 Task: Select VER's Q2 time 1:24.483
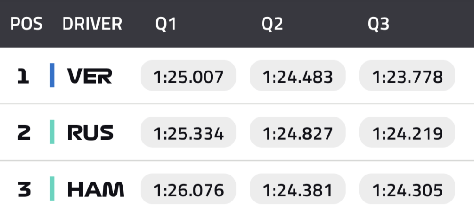click(298, 76)
